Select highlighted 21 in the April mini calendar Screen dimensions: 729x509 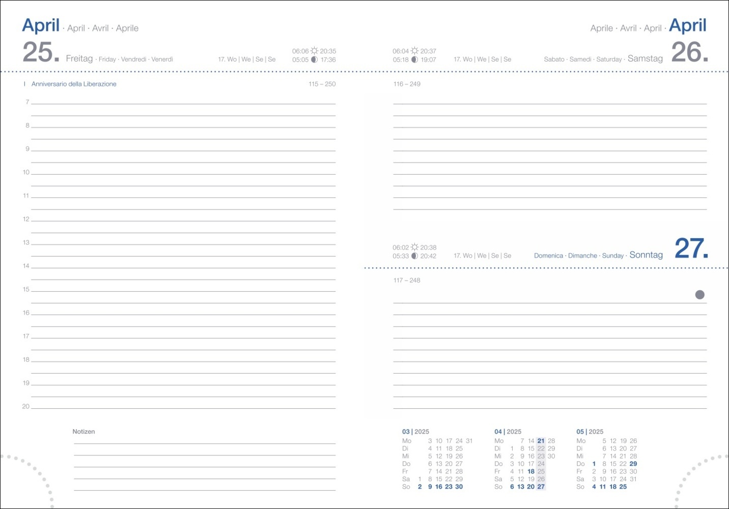pyautogui.click(x=541, y=441)
